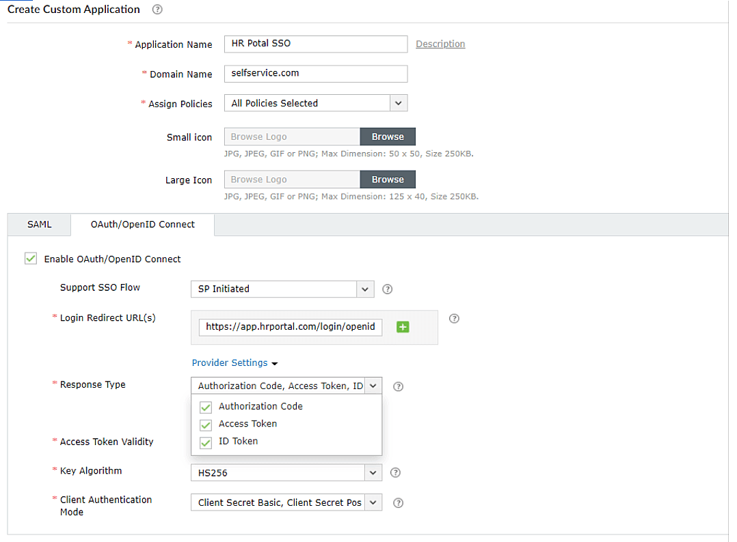The width and height of the screenshot is (737, 542).
Task: Click the green plus to add another redirect URL
Action: pos(403,327)
